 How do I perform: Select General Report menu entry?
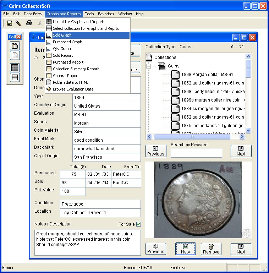pyautogui.click(x=88, y=76)
